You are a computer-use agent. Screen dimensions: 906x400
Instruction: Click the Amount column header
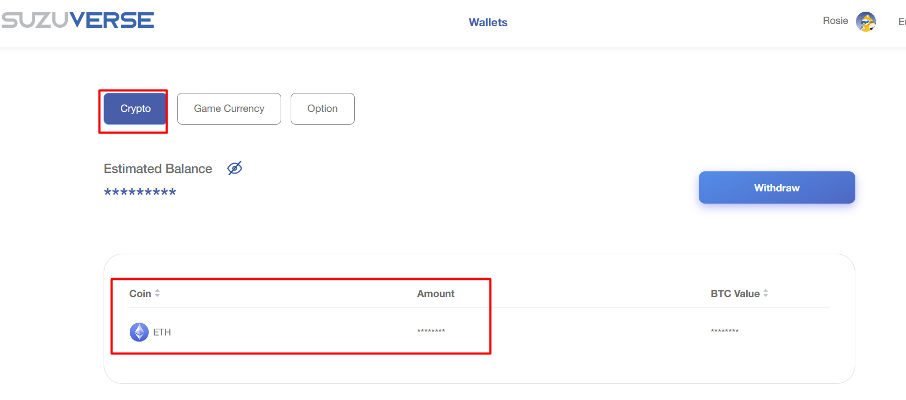435,294
